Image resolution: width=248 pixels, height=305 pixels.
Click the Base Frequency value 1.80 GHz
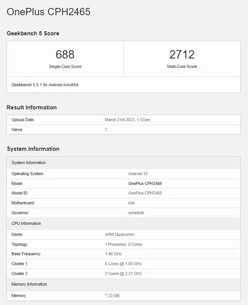pyautogui.click(x=113, y=254)
